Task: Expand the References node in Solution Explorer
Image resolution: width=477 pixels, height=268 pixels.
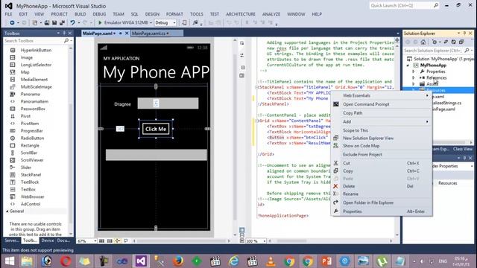Action: [x=413, y=77]
